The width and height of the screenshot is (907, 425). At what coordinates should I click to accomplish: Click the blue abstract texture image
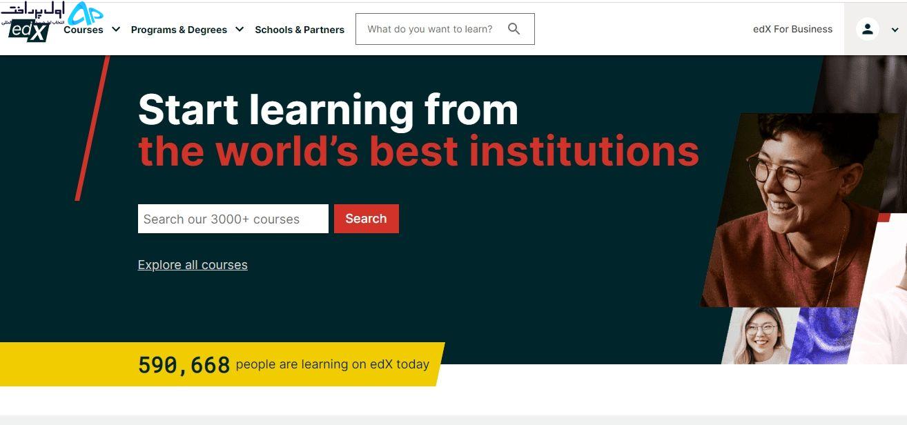[x=823, y=336]
